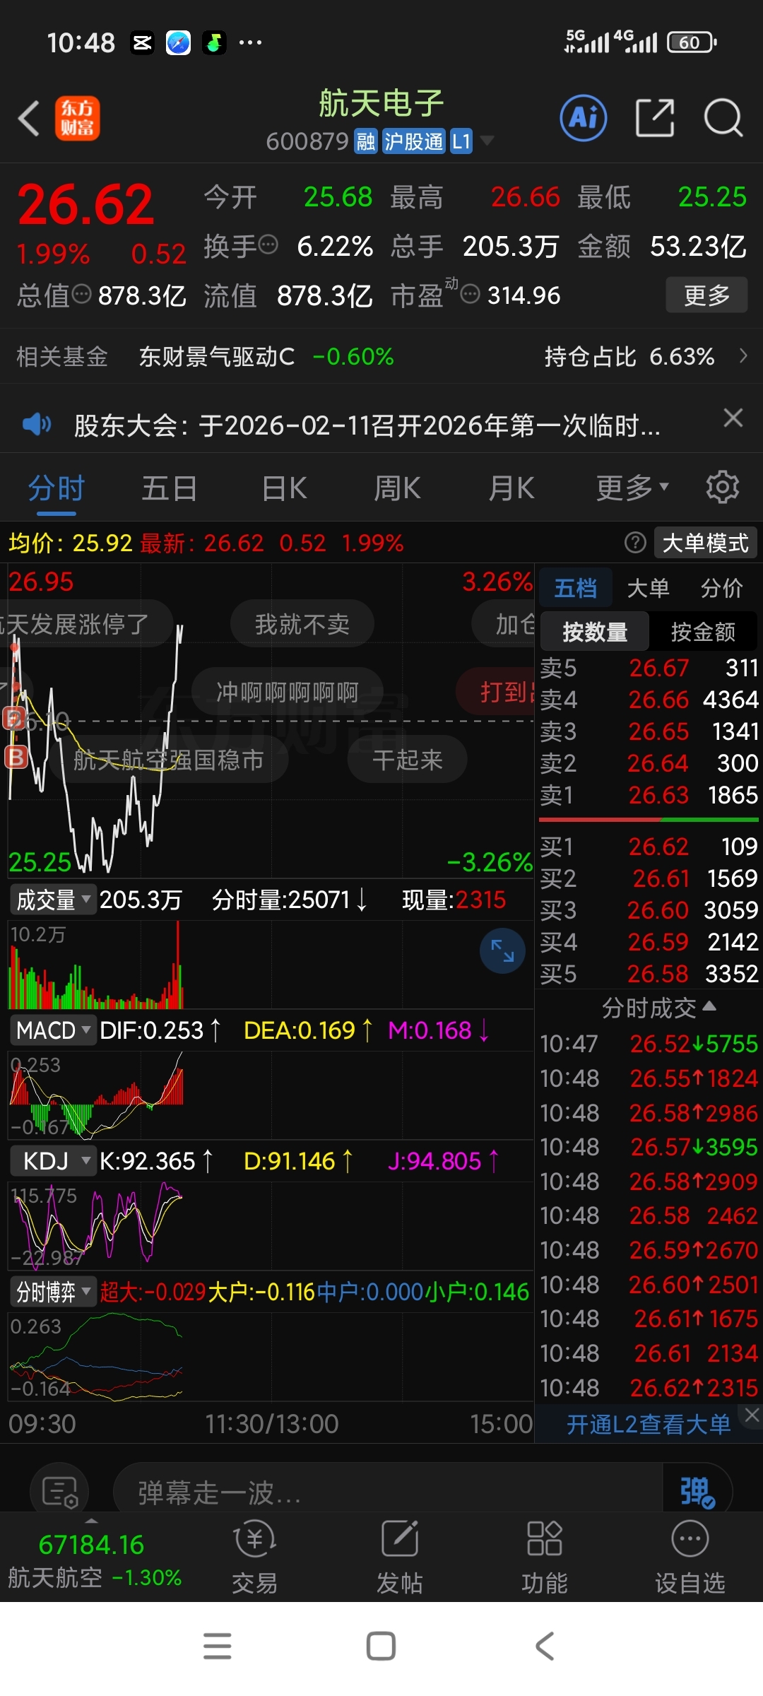
Task: Expand chart to fullscreen arrow icon
Action: tap(502, 950)
